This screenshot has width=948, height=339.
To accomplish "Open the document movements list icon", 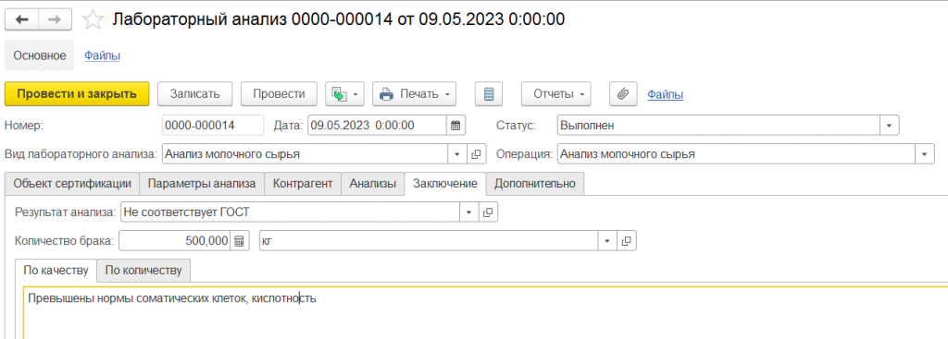I will [x=489, y=94].
